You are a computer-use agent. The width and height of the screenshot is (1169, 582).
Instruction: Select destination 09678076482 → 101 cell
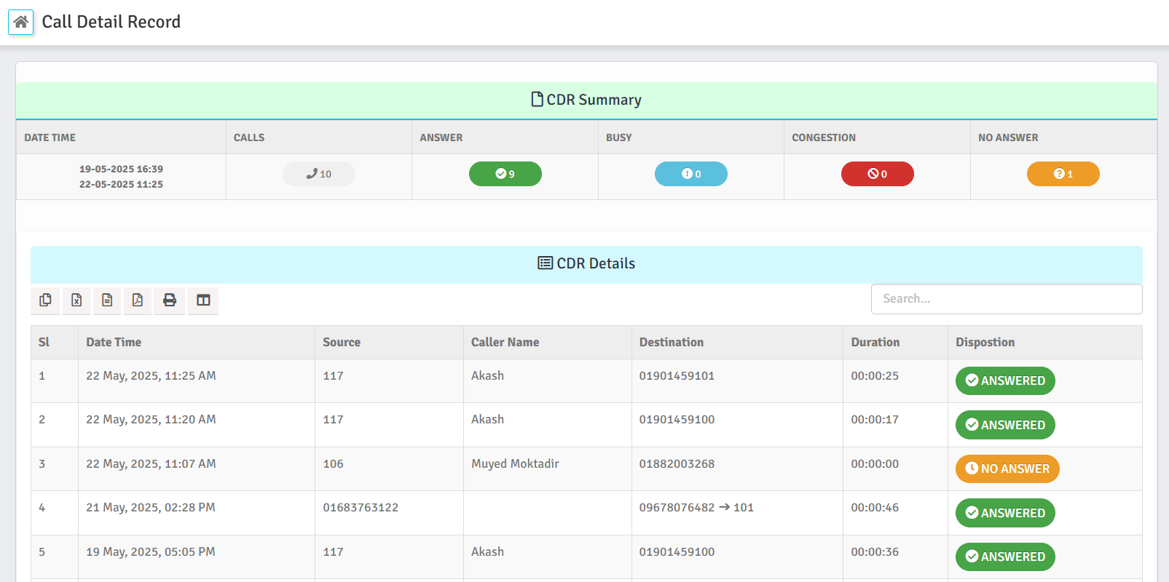pyautogui.click(x=696, y=508)
